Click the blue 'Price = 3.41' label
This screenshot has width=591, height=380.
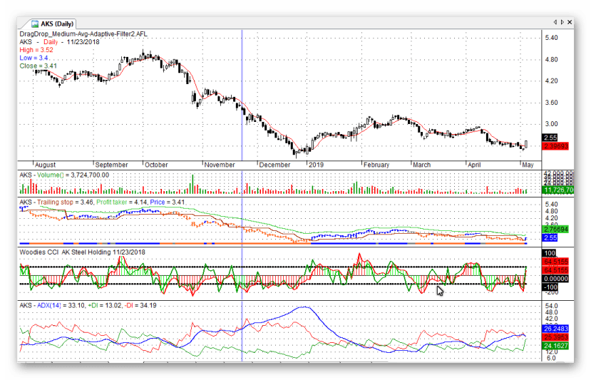[x=168, y=202]
